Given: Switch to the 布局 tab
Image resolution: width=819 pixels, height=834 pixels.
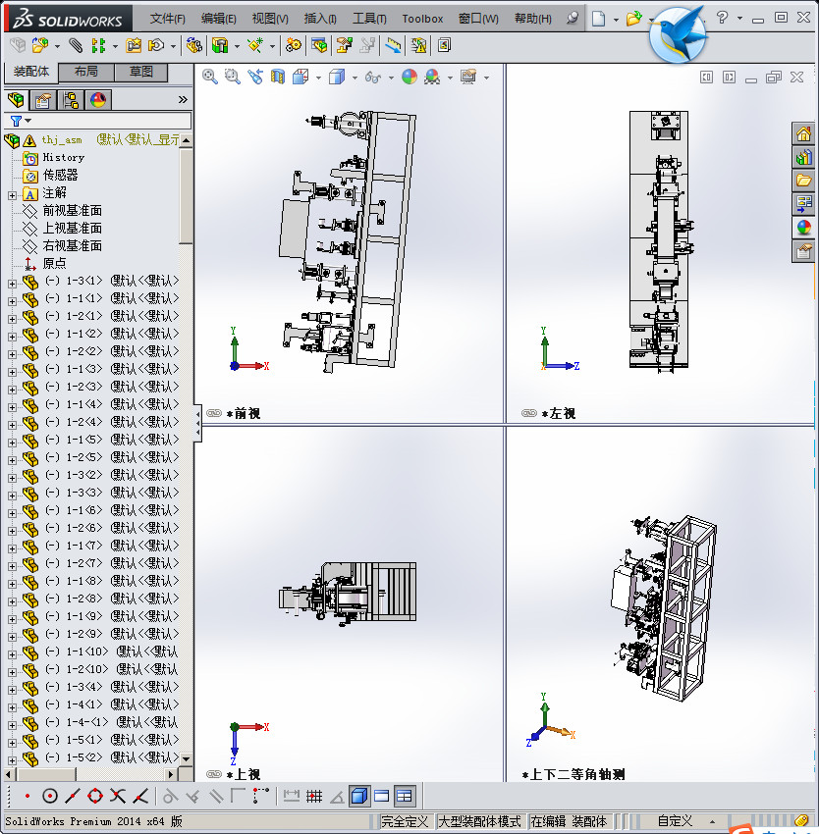Looking at the screenshot, I should 85,72.
